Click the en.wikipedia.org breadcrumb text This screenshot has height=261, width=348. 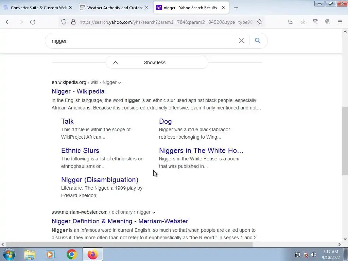69,82
